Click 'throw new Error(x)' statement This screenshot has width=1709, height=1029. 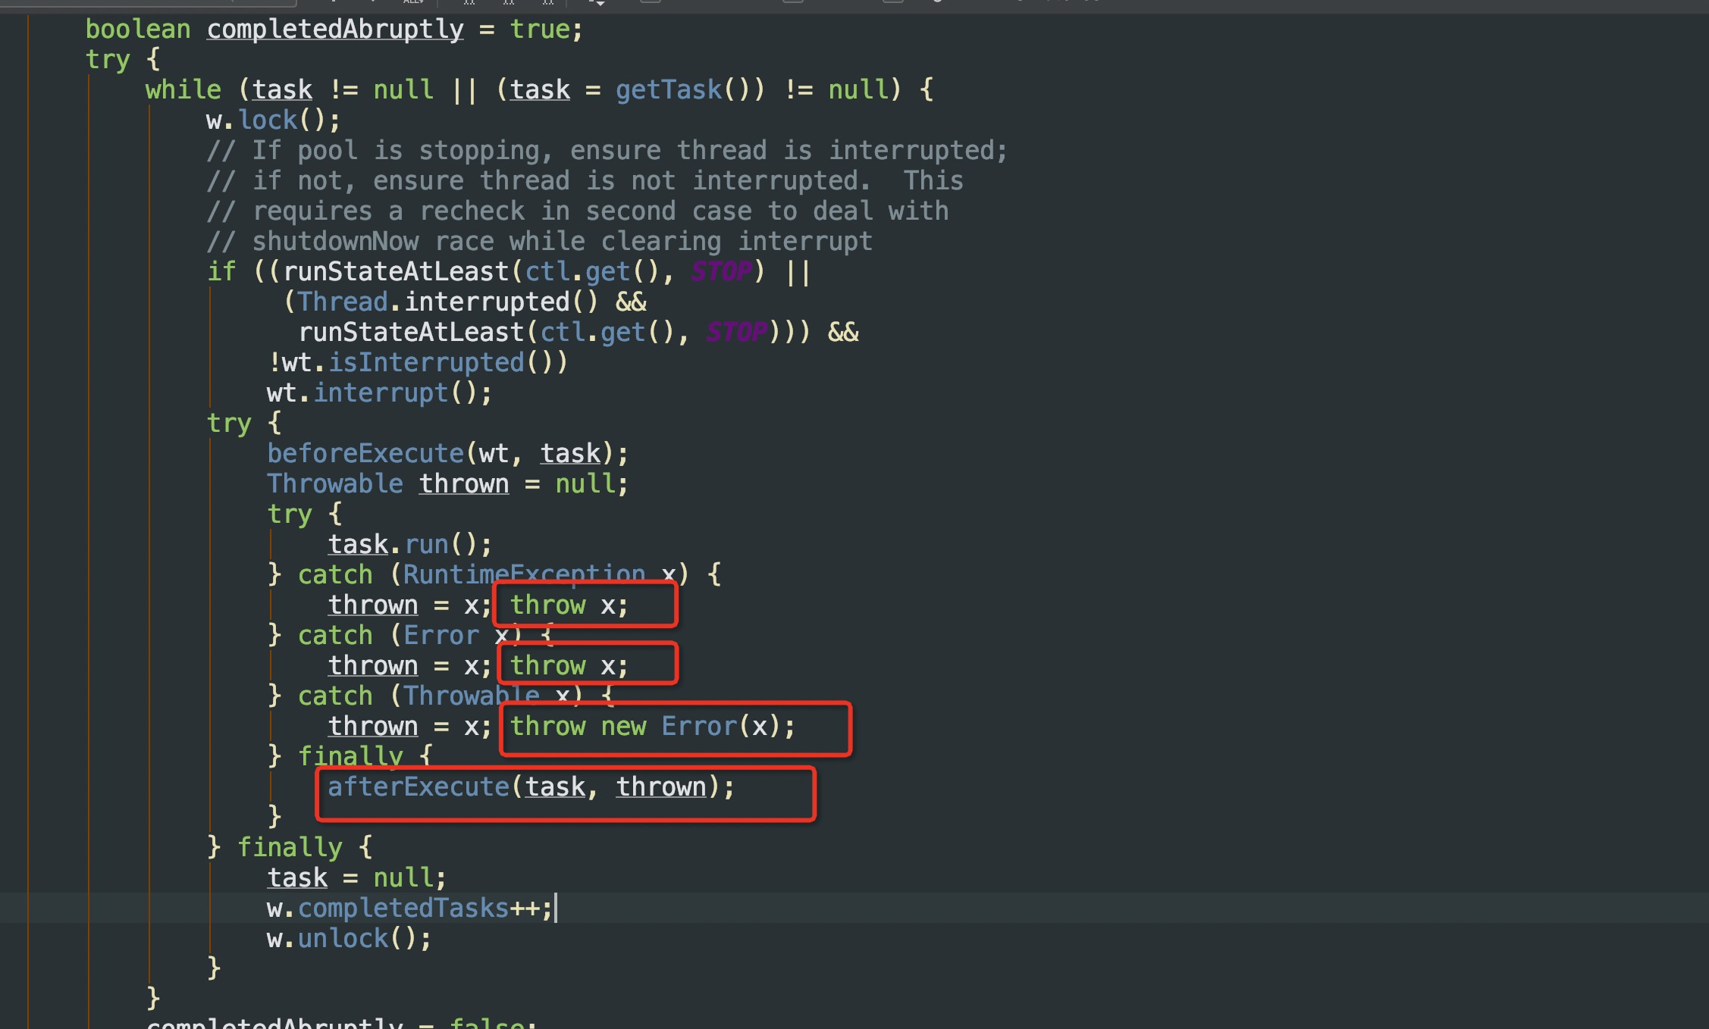652,727
